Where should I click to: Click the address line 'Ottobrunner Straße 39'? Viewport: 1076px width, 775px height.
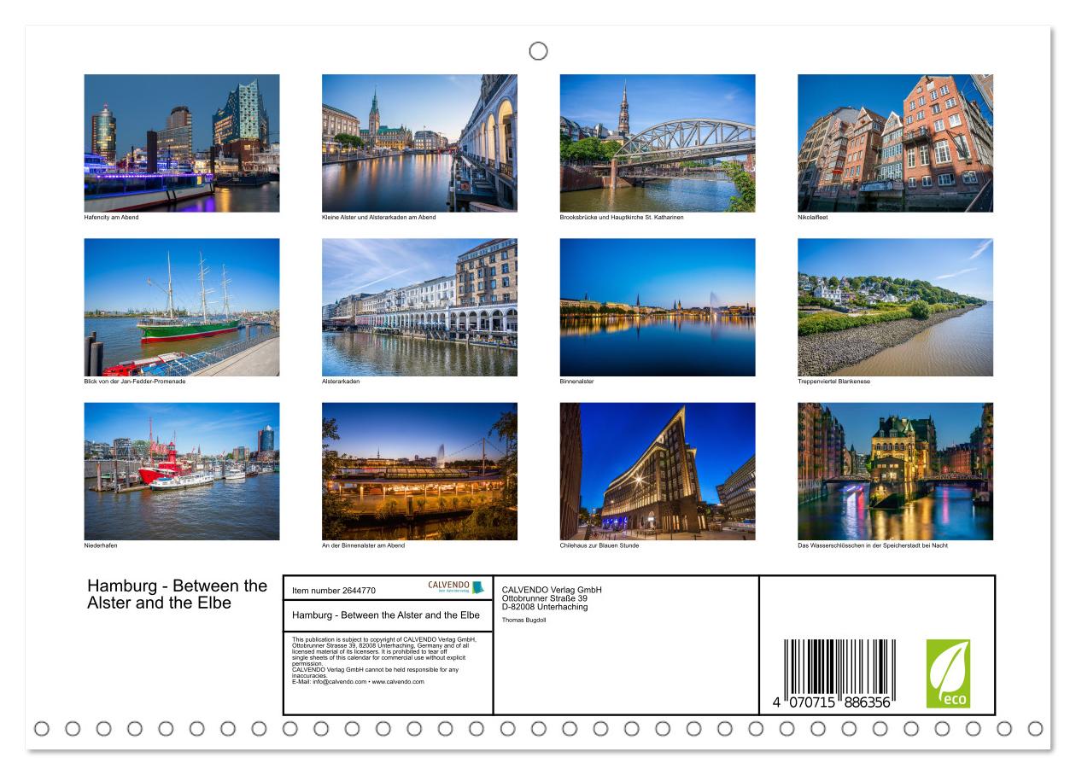pos(545,598)
